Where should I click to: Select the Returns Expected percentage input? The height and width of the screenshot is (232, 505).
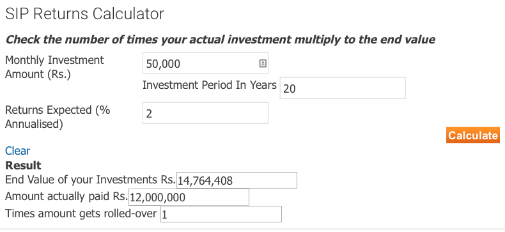[x=205, y=113]
